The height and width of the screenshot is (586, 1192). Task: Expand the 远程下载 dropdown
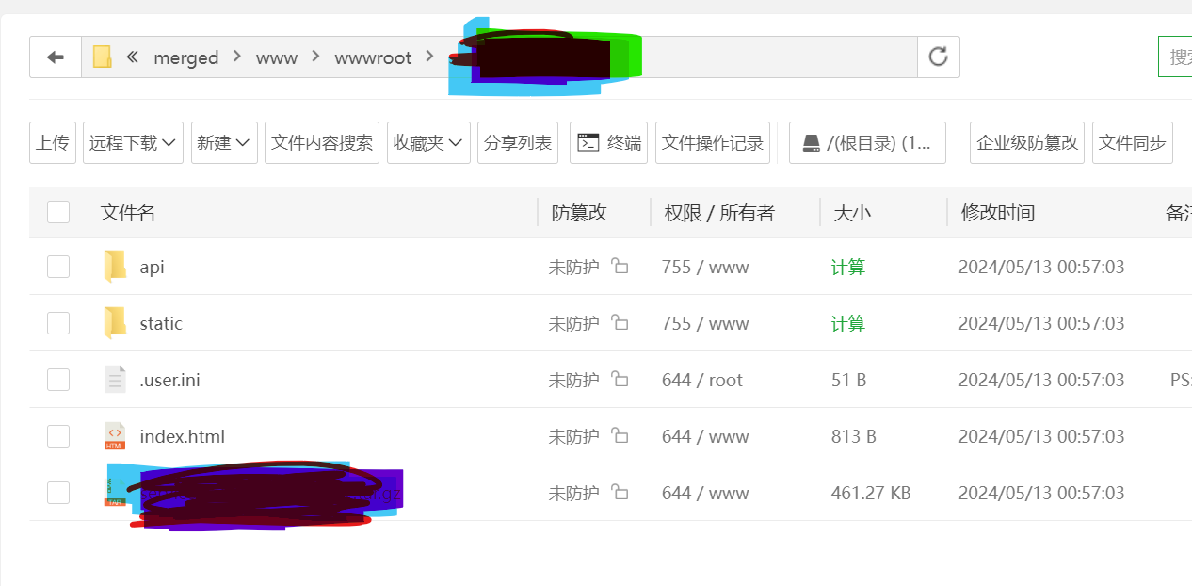[x=133, y=142]
